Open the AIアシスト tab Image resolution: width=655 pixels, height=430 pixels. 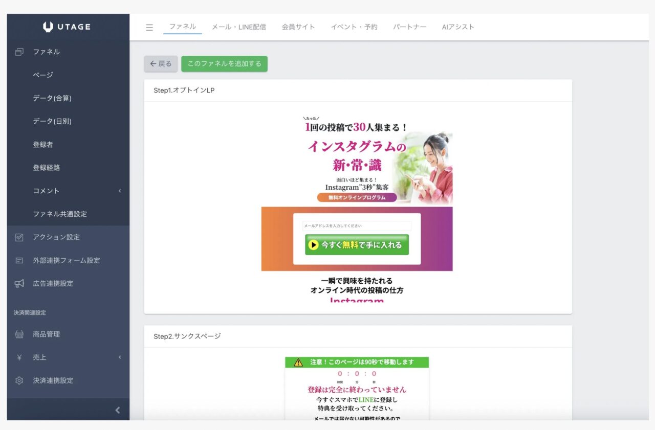[458, 27]
